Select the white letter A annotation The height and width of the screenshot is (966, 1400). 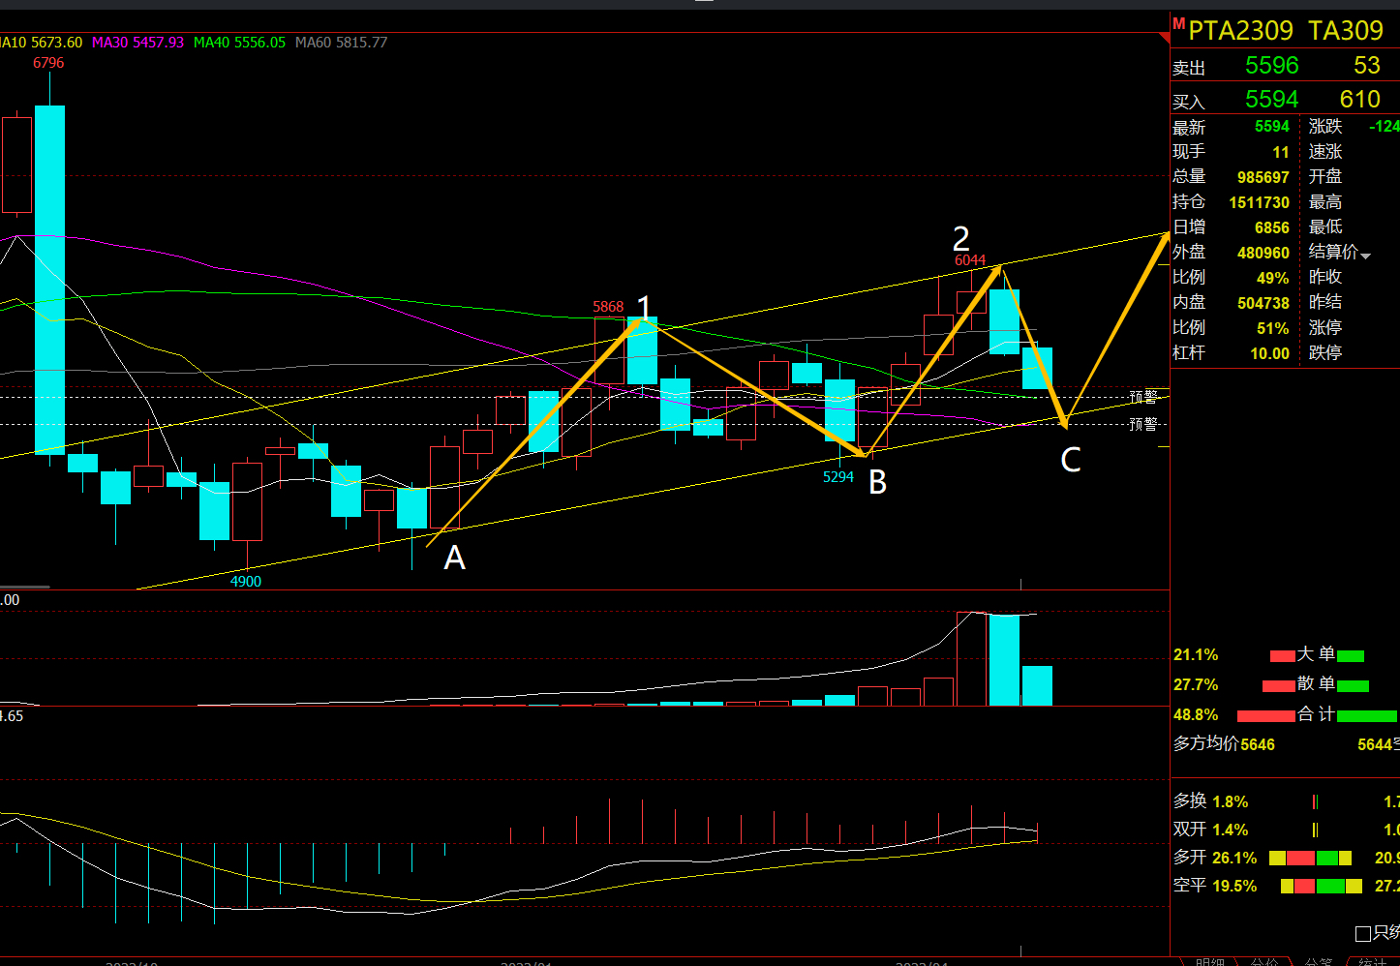click(x=454, y=558)
